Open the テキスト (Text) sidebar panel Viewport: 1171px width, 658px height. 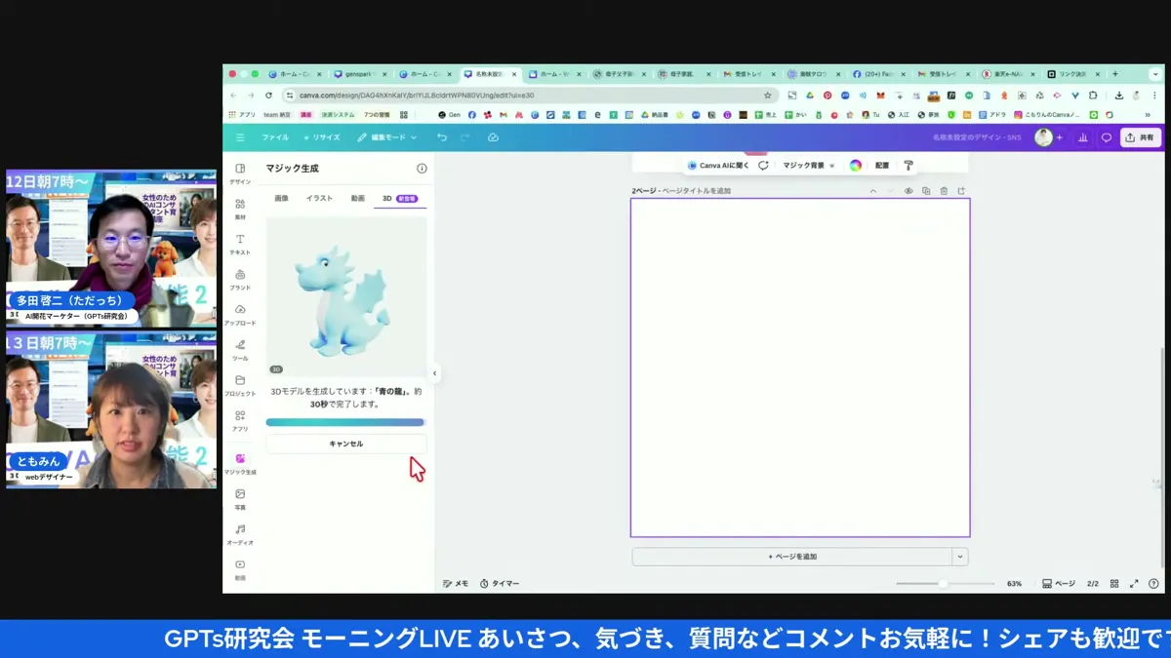[240, 244]
